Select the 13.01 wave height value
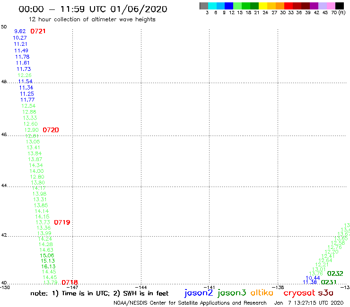 (319, 269)
